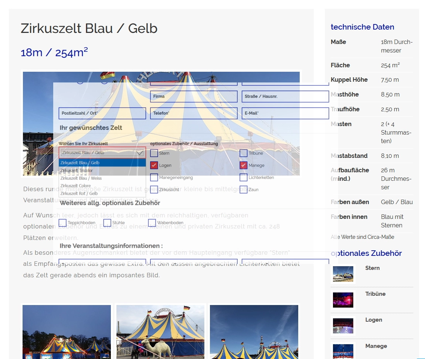Open the Manege accessory link text
425x359 pixels.
(x=376, y=346)
